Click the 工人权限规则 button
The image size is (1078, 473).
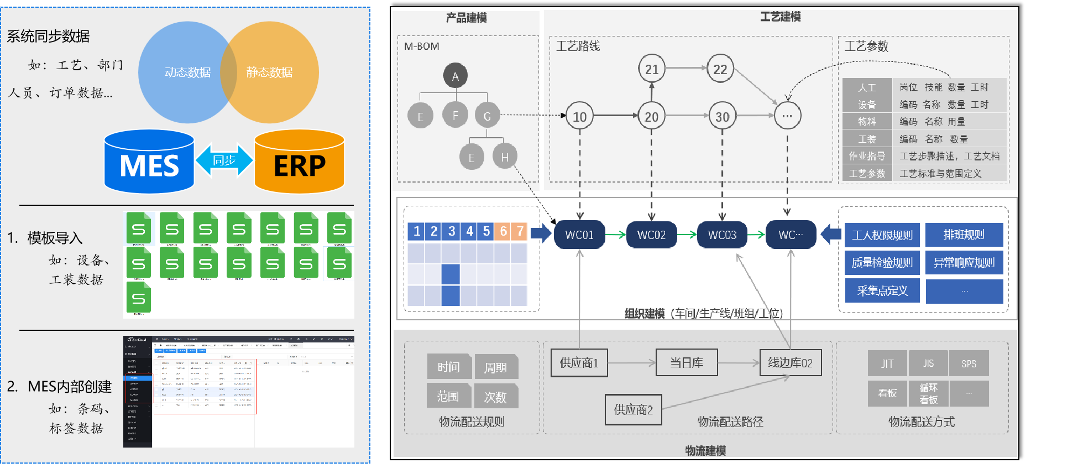click(x=882, y=235)
